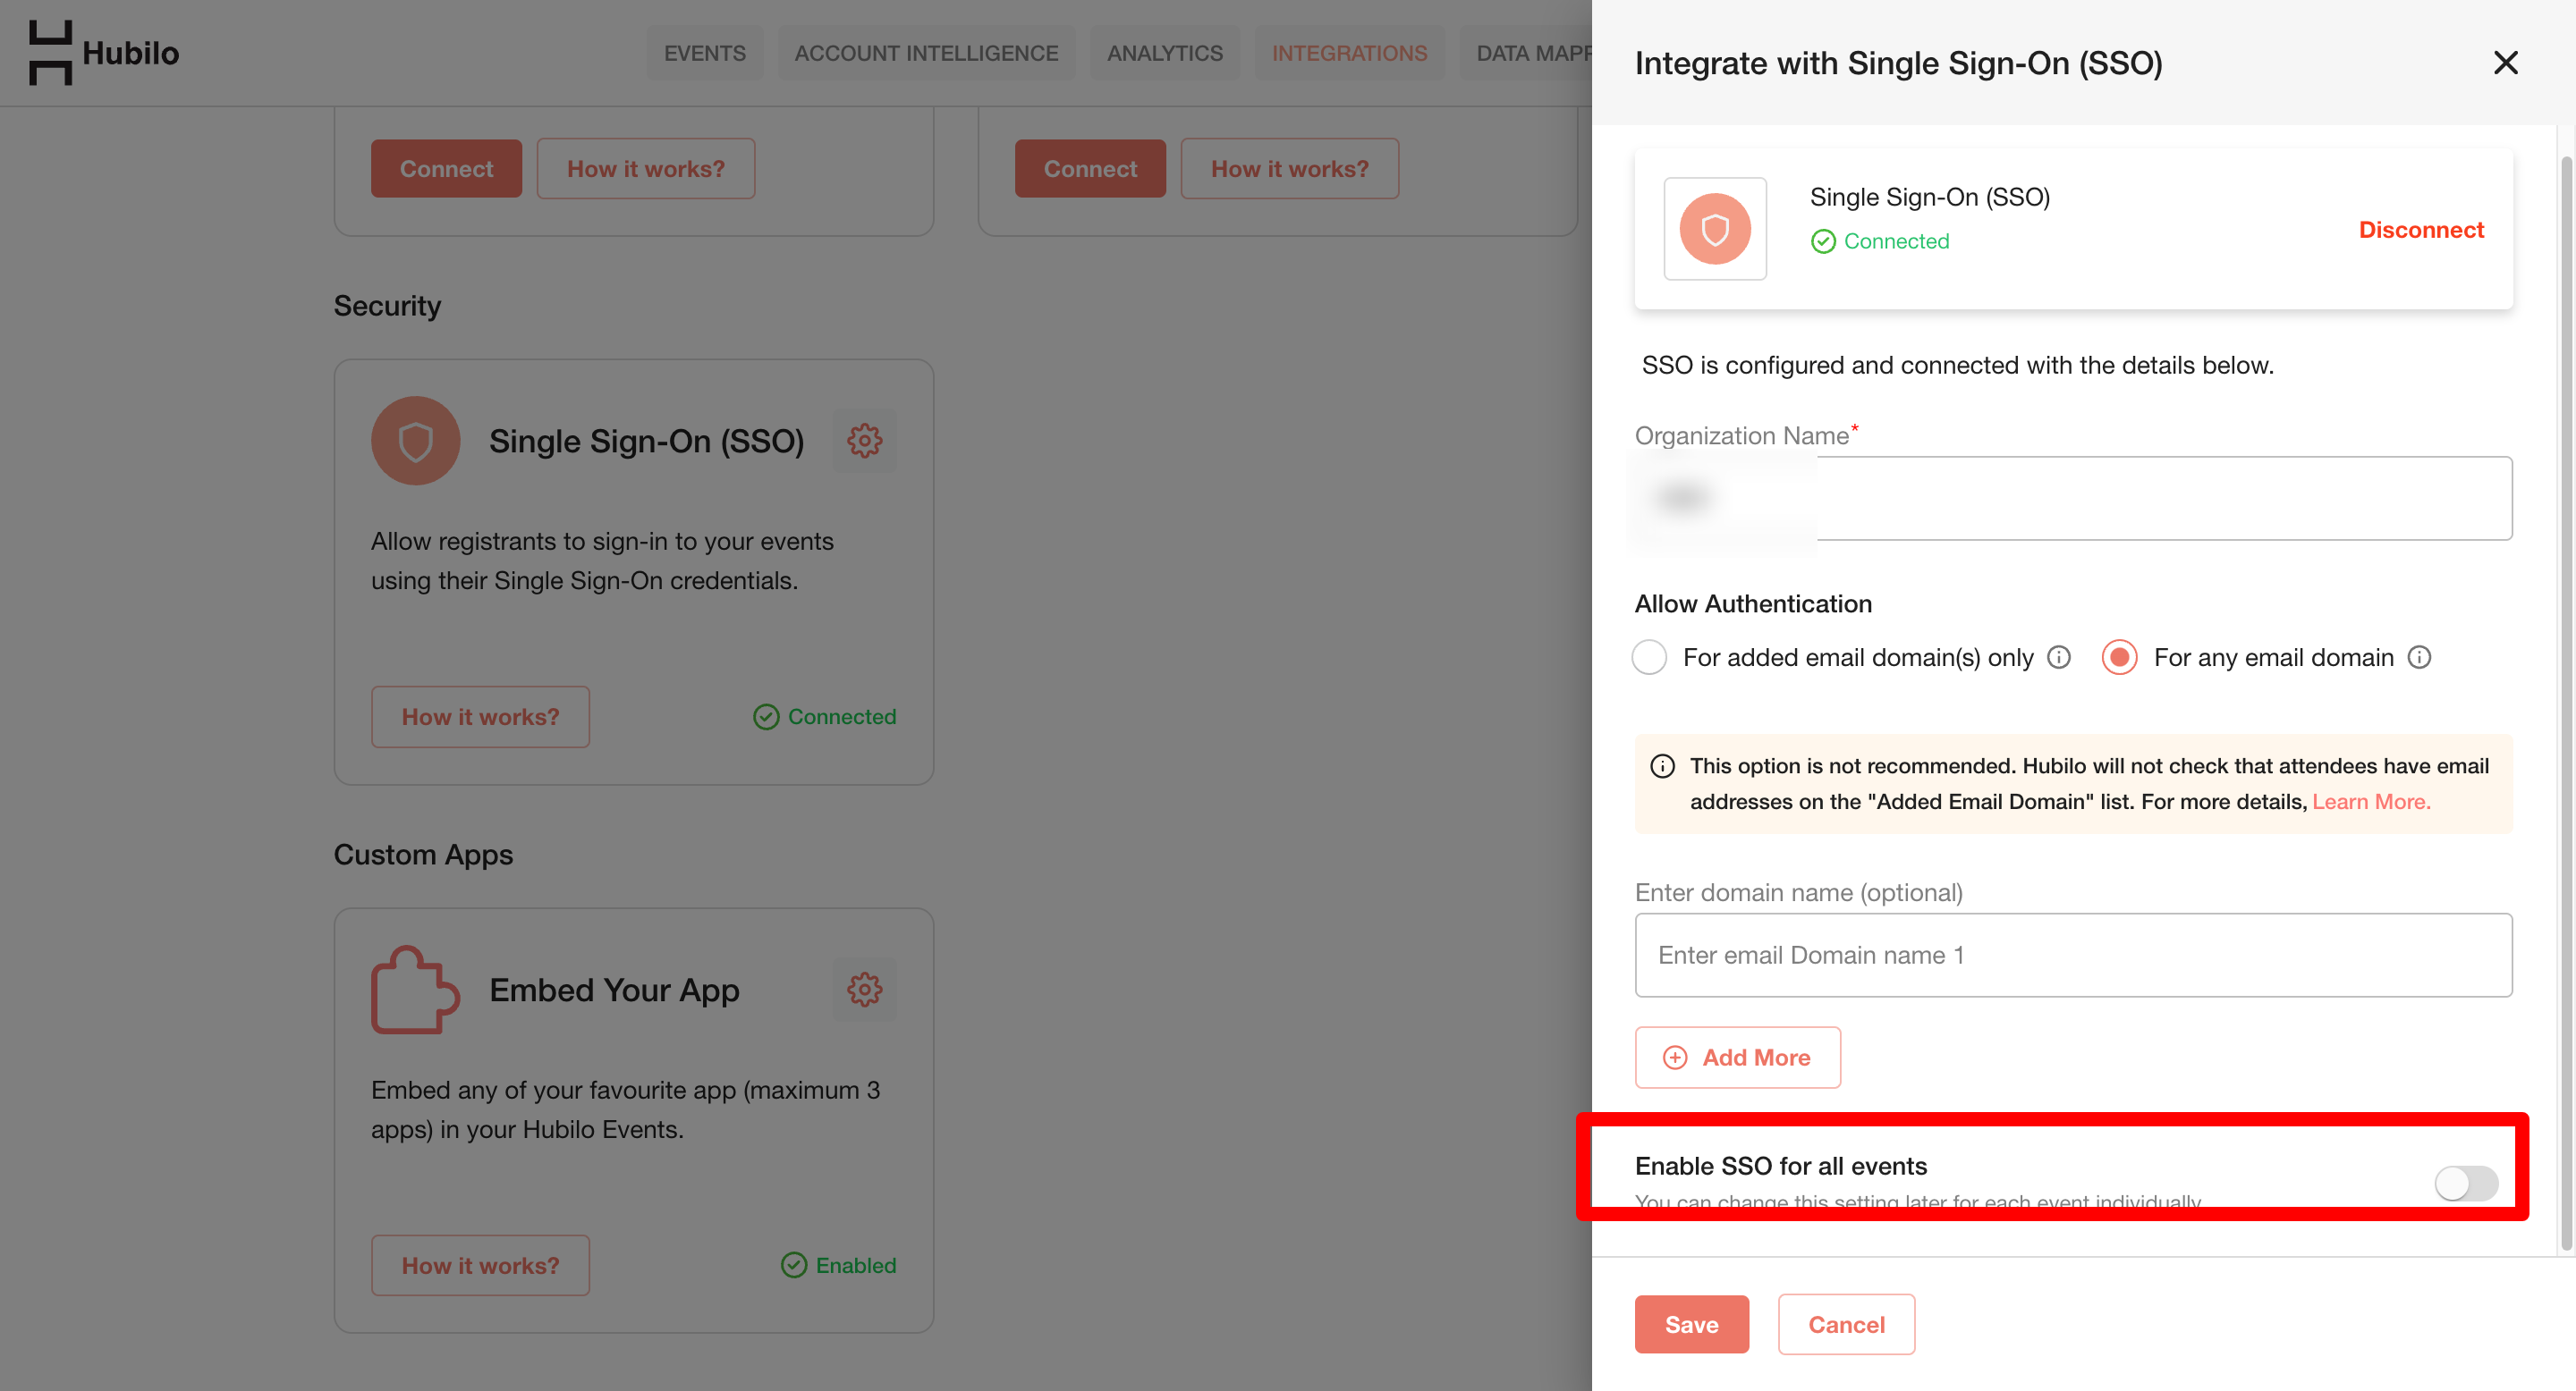The image size is (2576, 1391).
Task: Click info icon beside added email domain(s) only
Action: [x=2059, y=656]
